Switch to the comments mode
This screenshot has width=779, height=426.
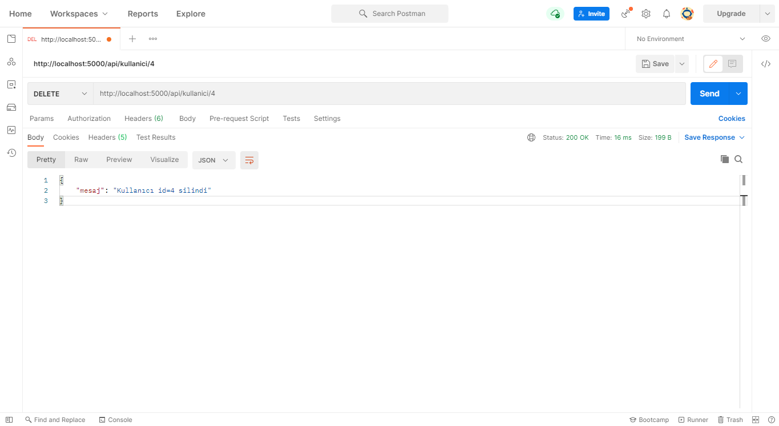click(x=733, y=64)
